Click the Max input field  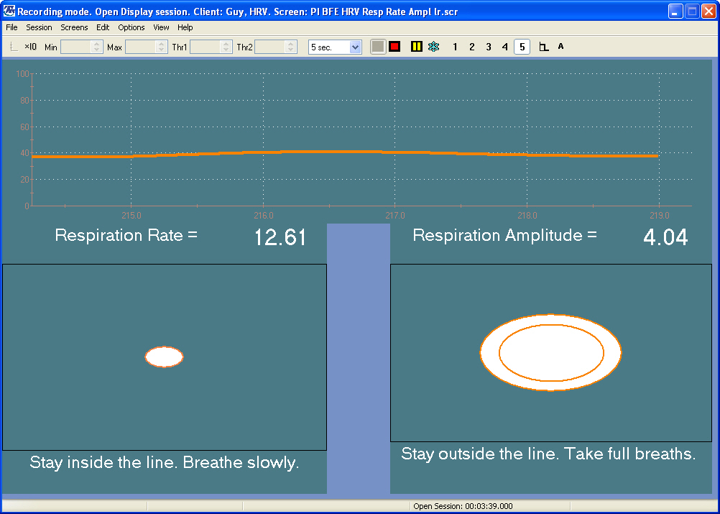tap(142, 47)
